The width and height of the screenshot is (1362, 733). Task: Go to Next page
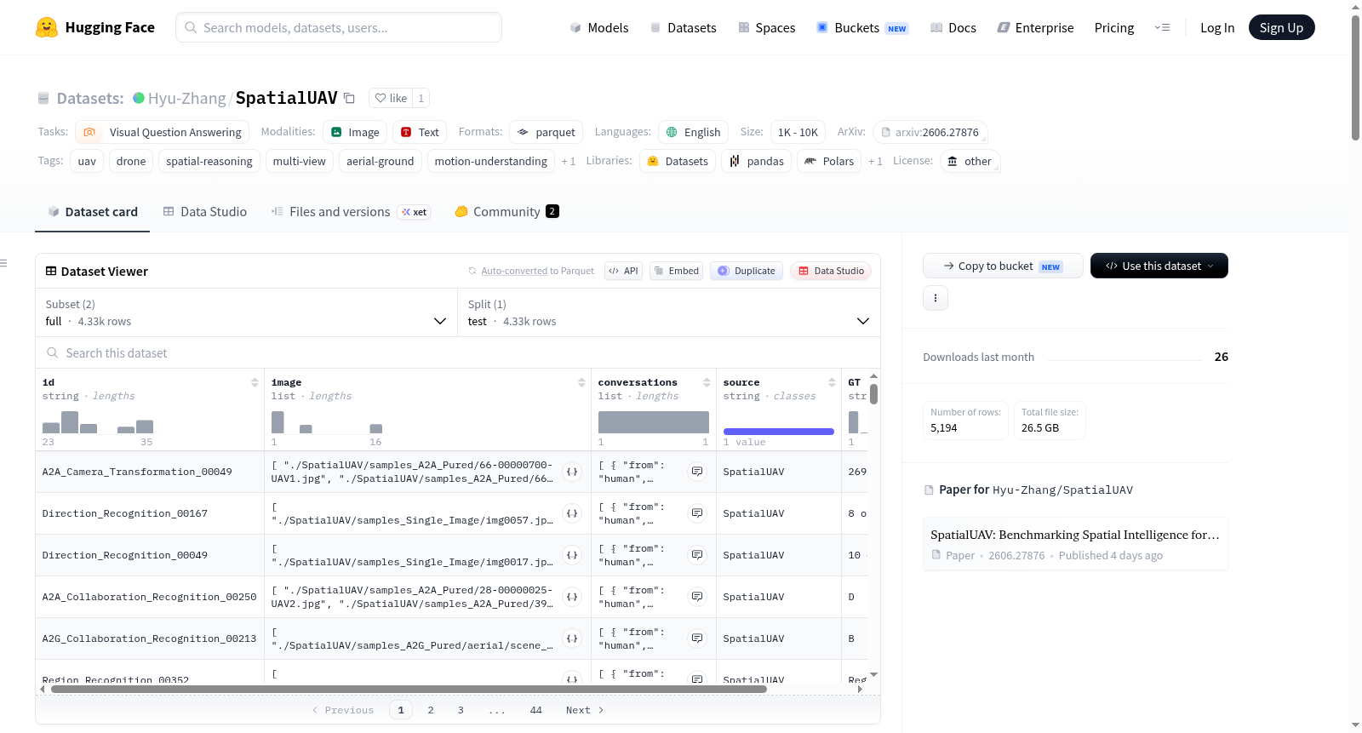click(x=585, y=710)
